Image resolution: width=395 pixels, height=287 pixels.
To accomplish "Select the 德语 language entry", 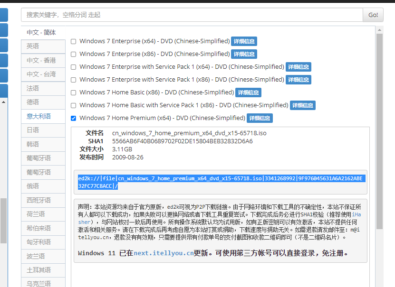I will [x=43, y=102].
